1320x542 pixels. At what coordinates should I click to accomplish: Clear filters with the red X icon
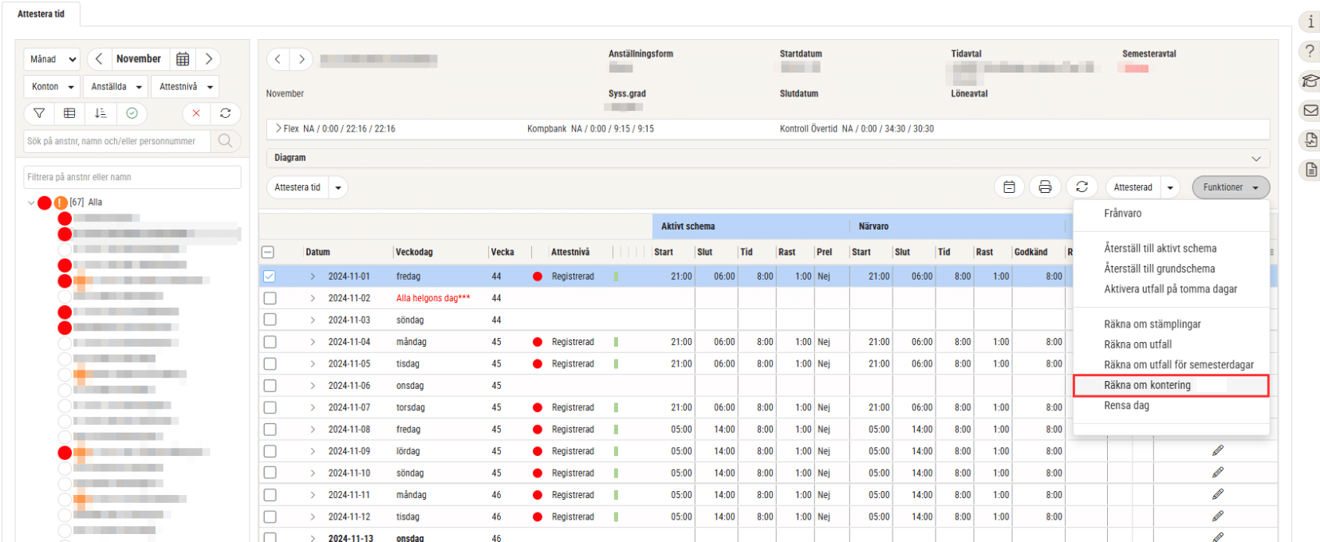(196, 113)
